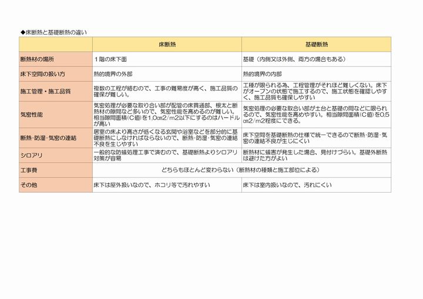Click the cell starting with 基礎（内側又は外側
The image size is (423, 299).
pyautogui.click(x=294, y=59)
